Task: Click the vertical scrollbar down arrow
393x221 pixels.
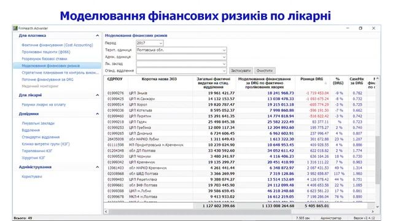Action: pyautogui.click(x=378, y=206)
